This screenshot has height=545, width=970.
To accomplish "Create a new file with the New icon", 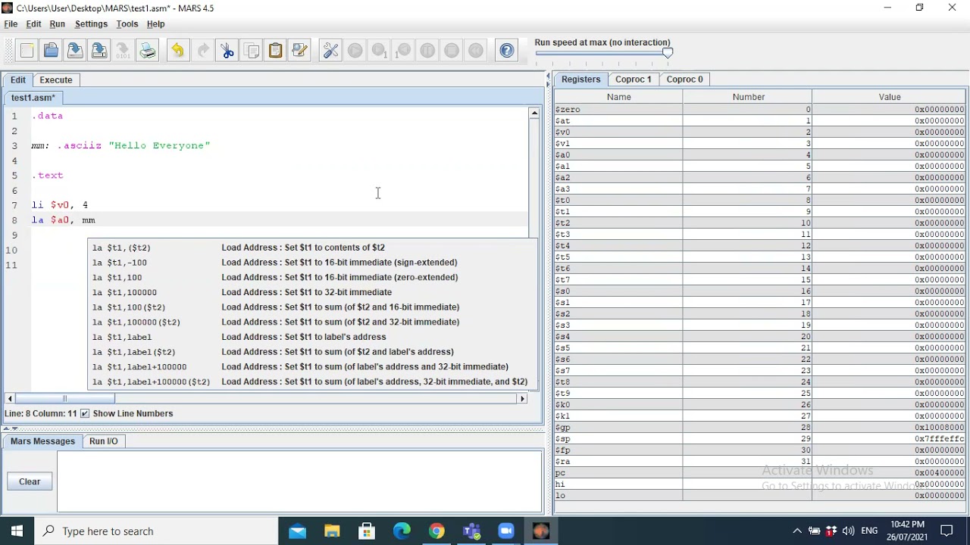I will [27, 51].
